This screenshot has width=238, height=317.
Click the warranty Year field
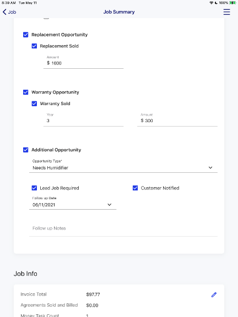click(83, 121)
